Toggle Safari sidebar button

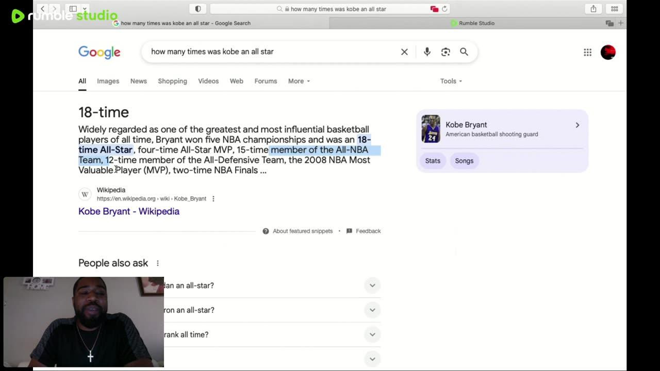coord(73,9)
